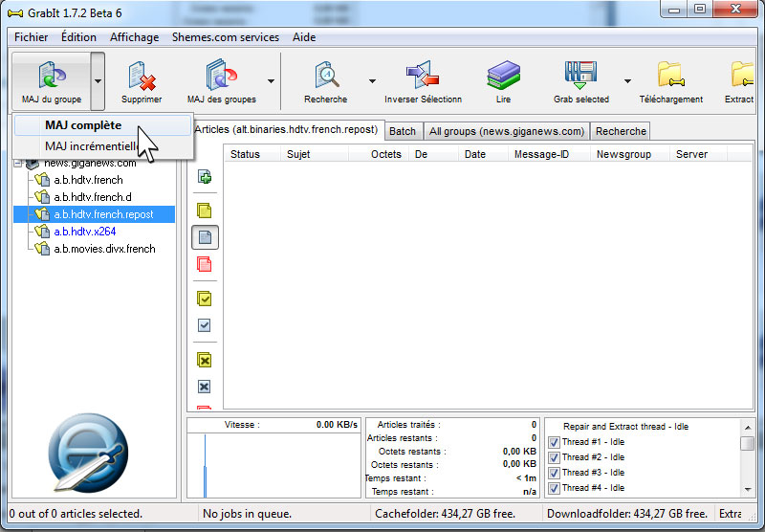Screen dimensions: 765x532
Task: Click the yellow checkmark select icon
Action: pyautogui.click(x=205, y=299)
